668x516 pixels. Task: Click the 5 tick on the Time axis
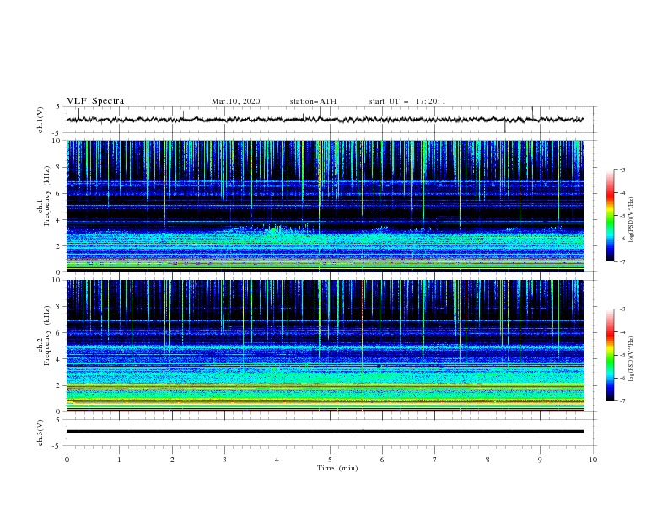330,460
